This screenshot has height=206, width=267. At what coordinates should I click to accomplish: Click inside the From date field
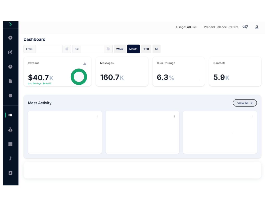(49, 49)
